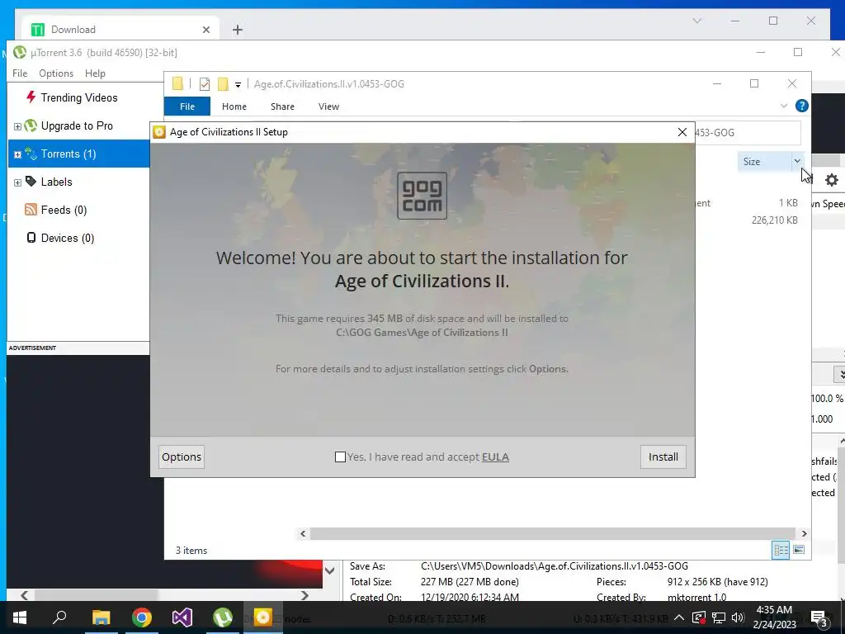Open Visual Studio from taskbar
This screenshot has height=634, width=845.
point(182,617)
